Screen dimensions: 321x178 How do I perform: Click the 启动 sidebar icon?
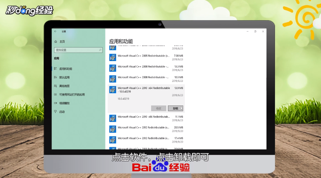click(55, 112)
